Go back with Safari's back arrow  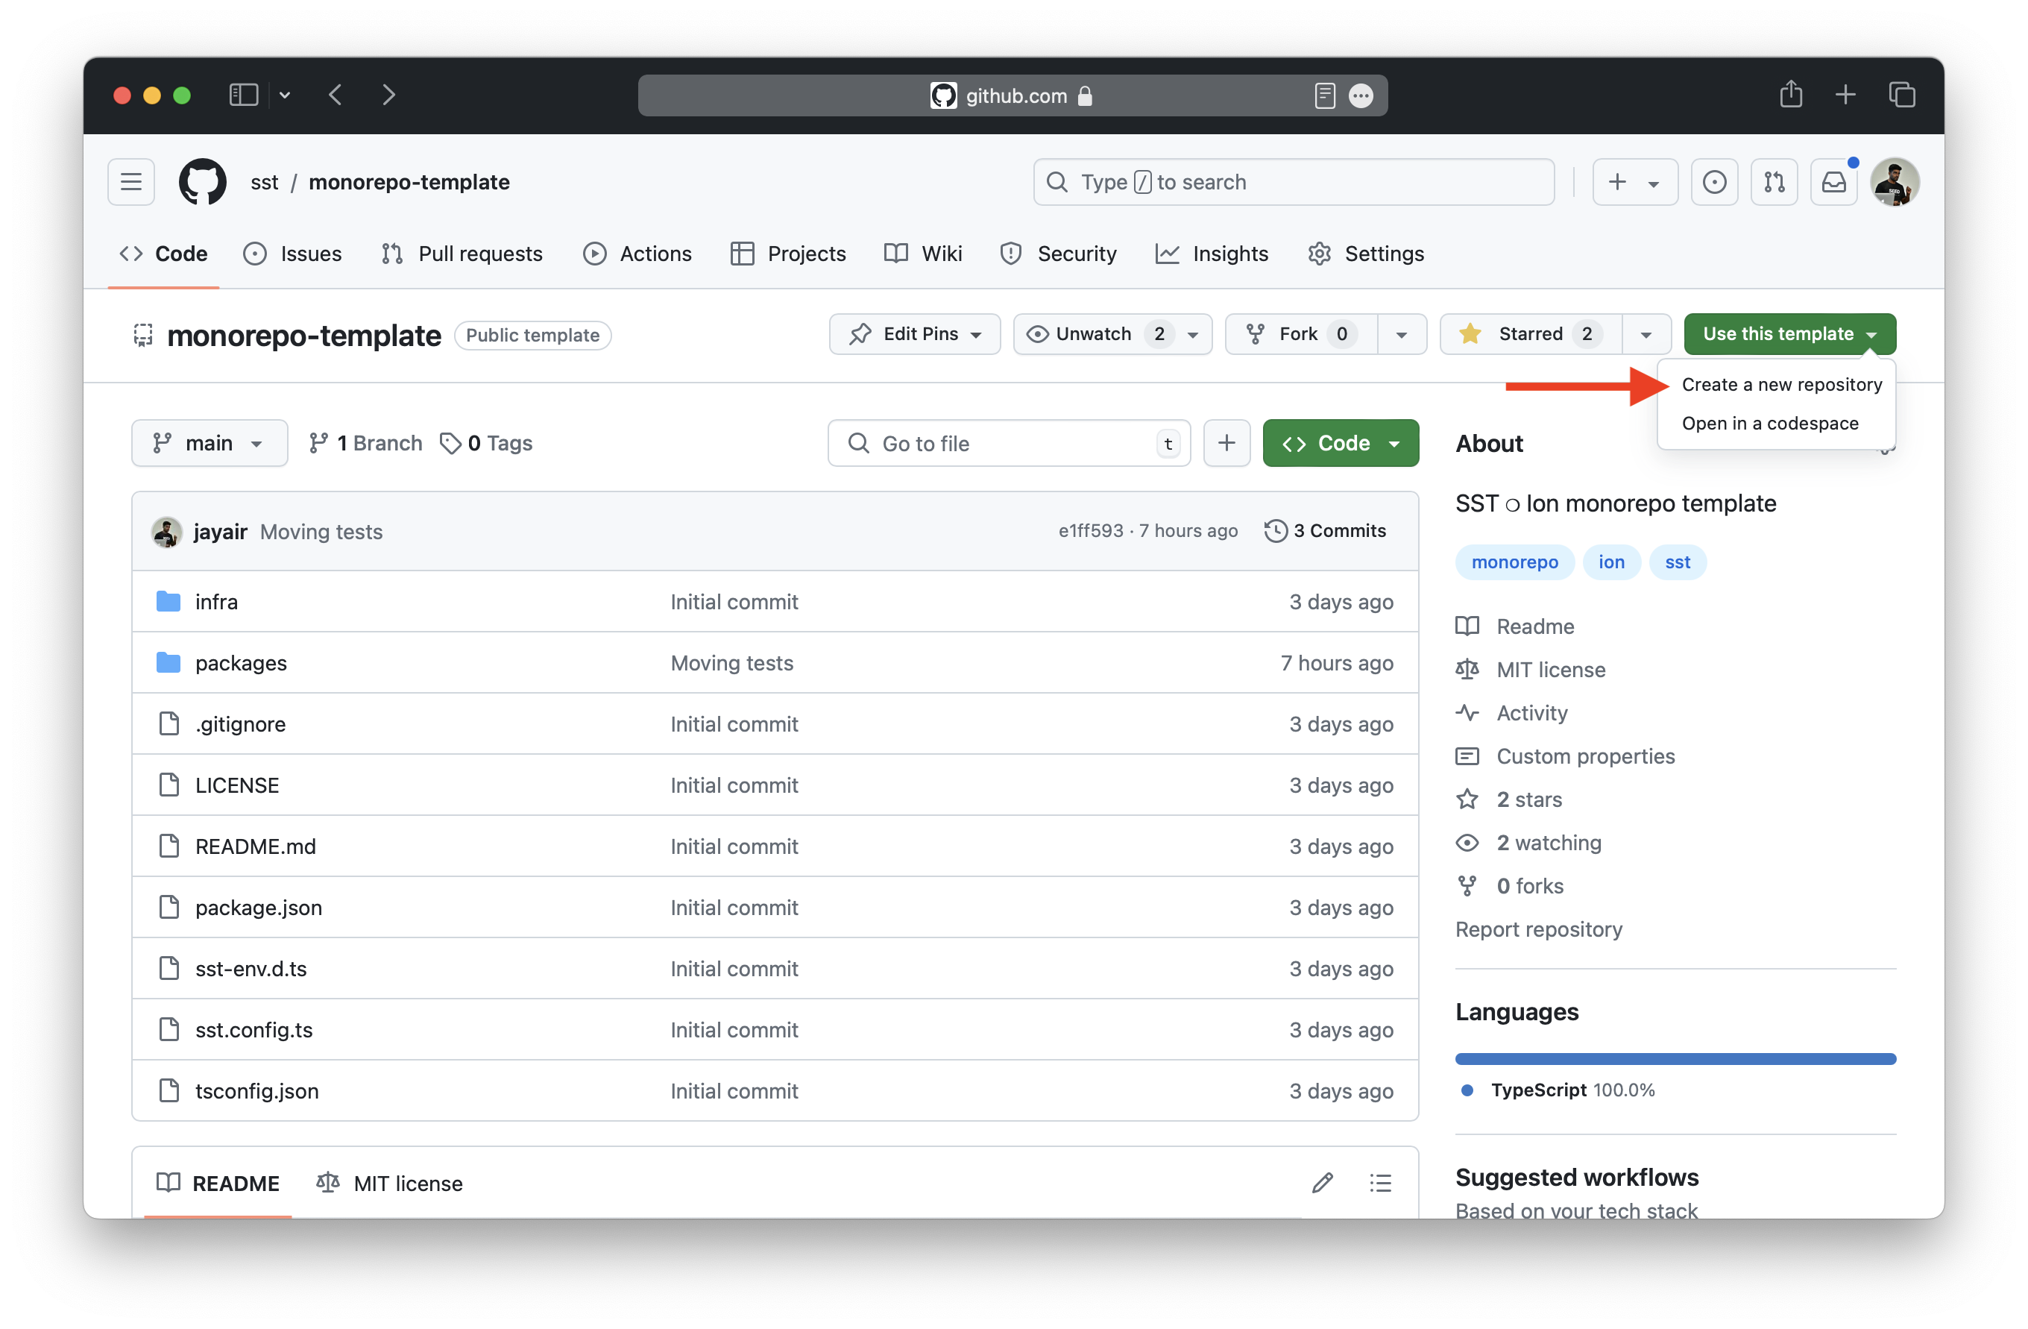coord(336,95)
